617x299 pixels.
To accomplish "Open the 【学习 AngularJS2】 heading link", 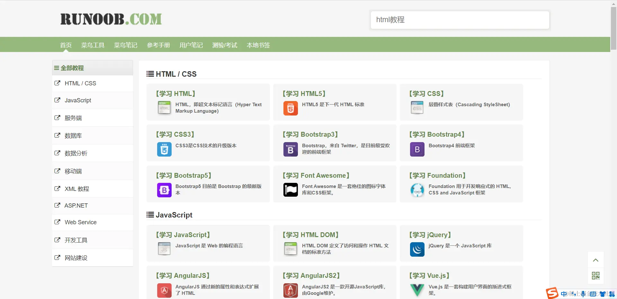I will click(311, 276).
